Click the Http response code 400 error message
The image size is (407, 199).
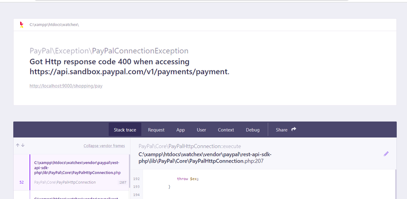[129, 66]
